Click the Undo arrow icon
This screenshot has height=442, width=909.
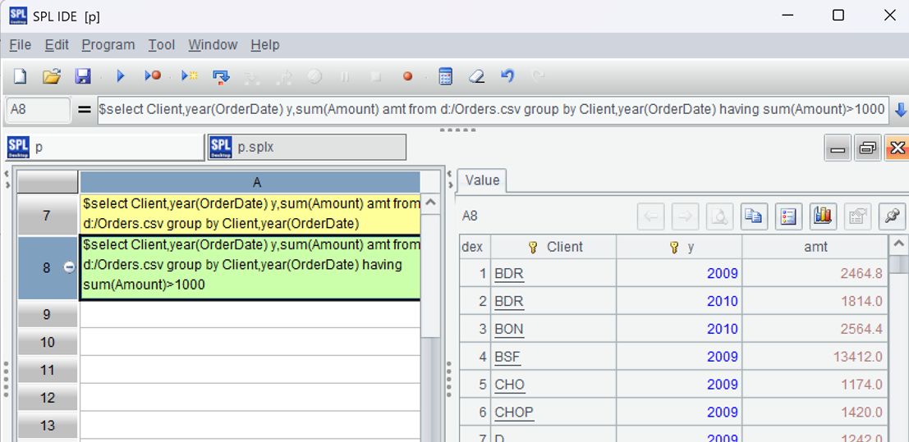[x=507, y=76]
